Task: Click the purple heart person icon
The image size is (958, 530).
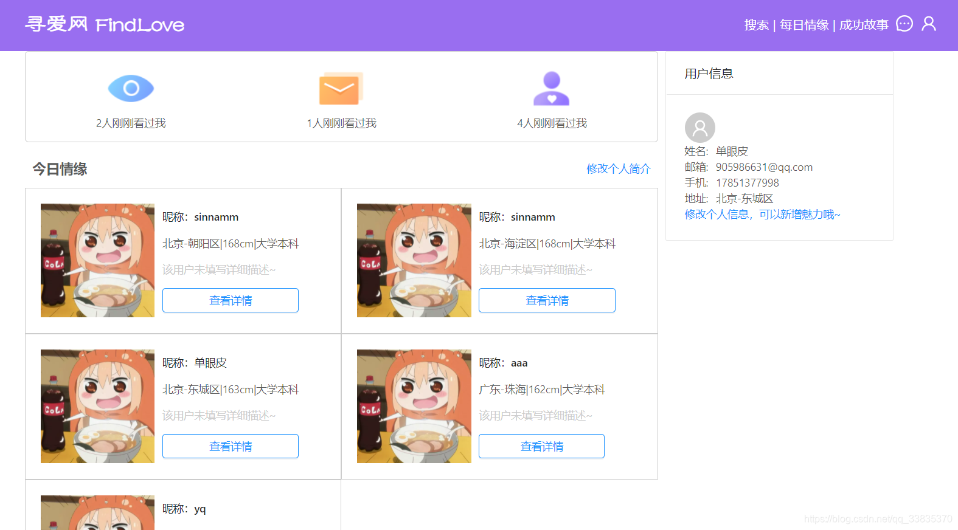Action: pyautogui.click(x=552, y=89)
